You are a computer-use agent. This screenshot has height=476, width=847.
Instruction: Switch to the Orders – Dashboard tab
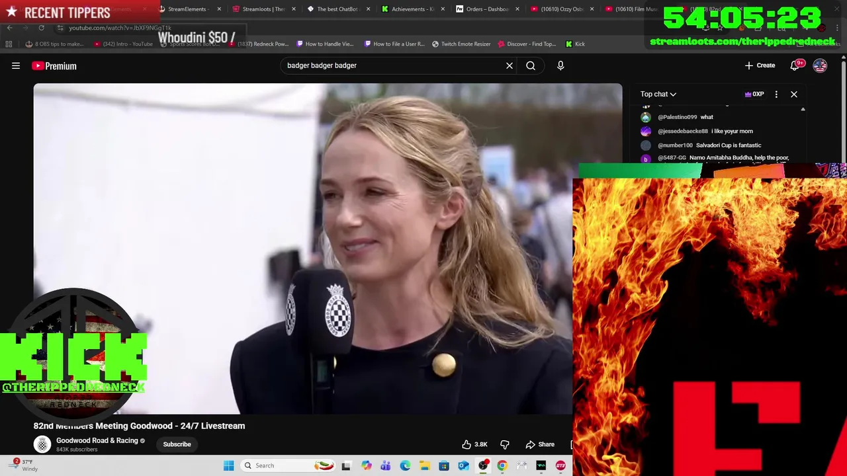[x=487, y=9]
